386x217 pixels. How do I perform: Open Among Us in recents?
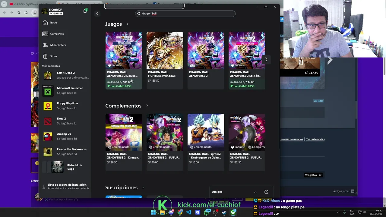click(x=66, y=136)
